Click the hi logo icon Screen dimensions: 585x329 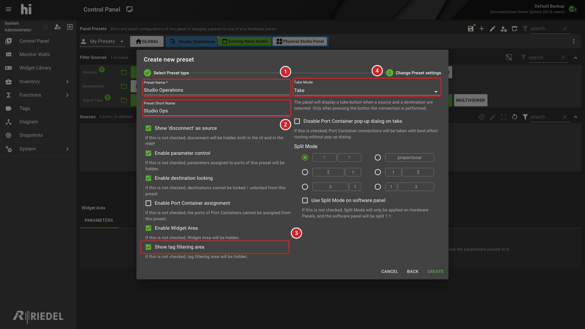pos(26,9)
